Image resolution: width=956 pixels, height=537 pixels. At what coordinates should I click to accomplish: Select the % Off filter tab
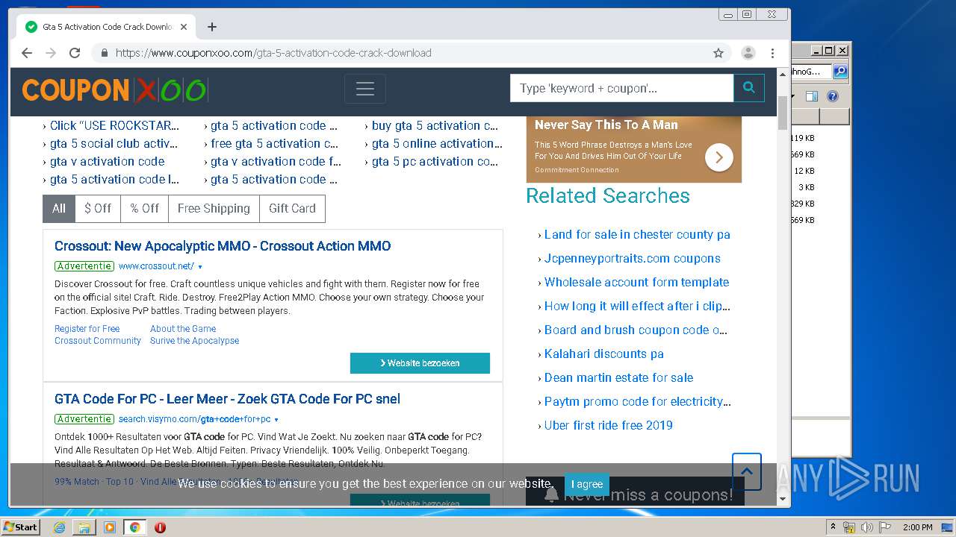[x=145, y=209]
